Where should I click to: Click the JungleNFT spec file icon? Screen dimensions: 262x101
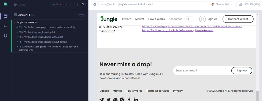[16, 15]
